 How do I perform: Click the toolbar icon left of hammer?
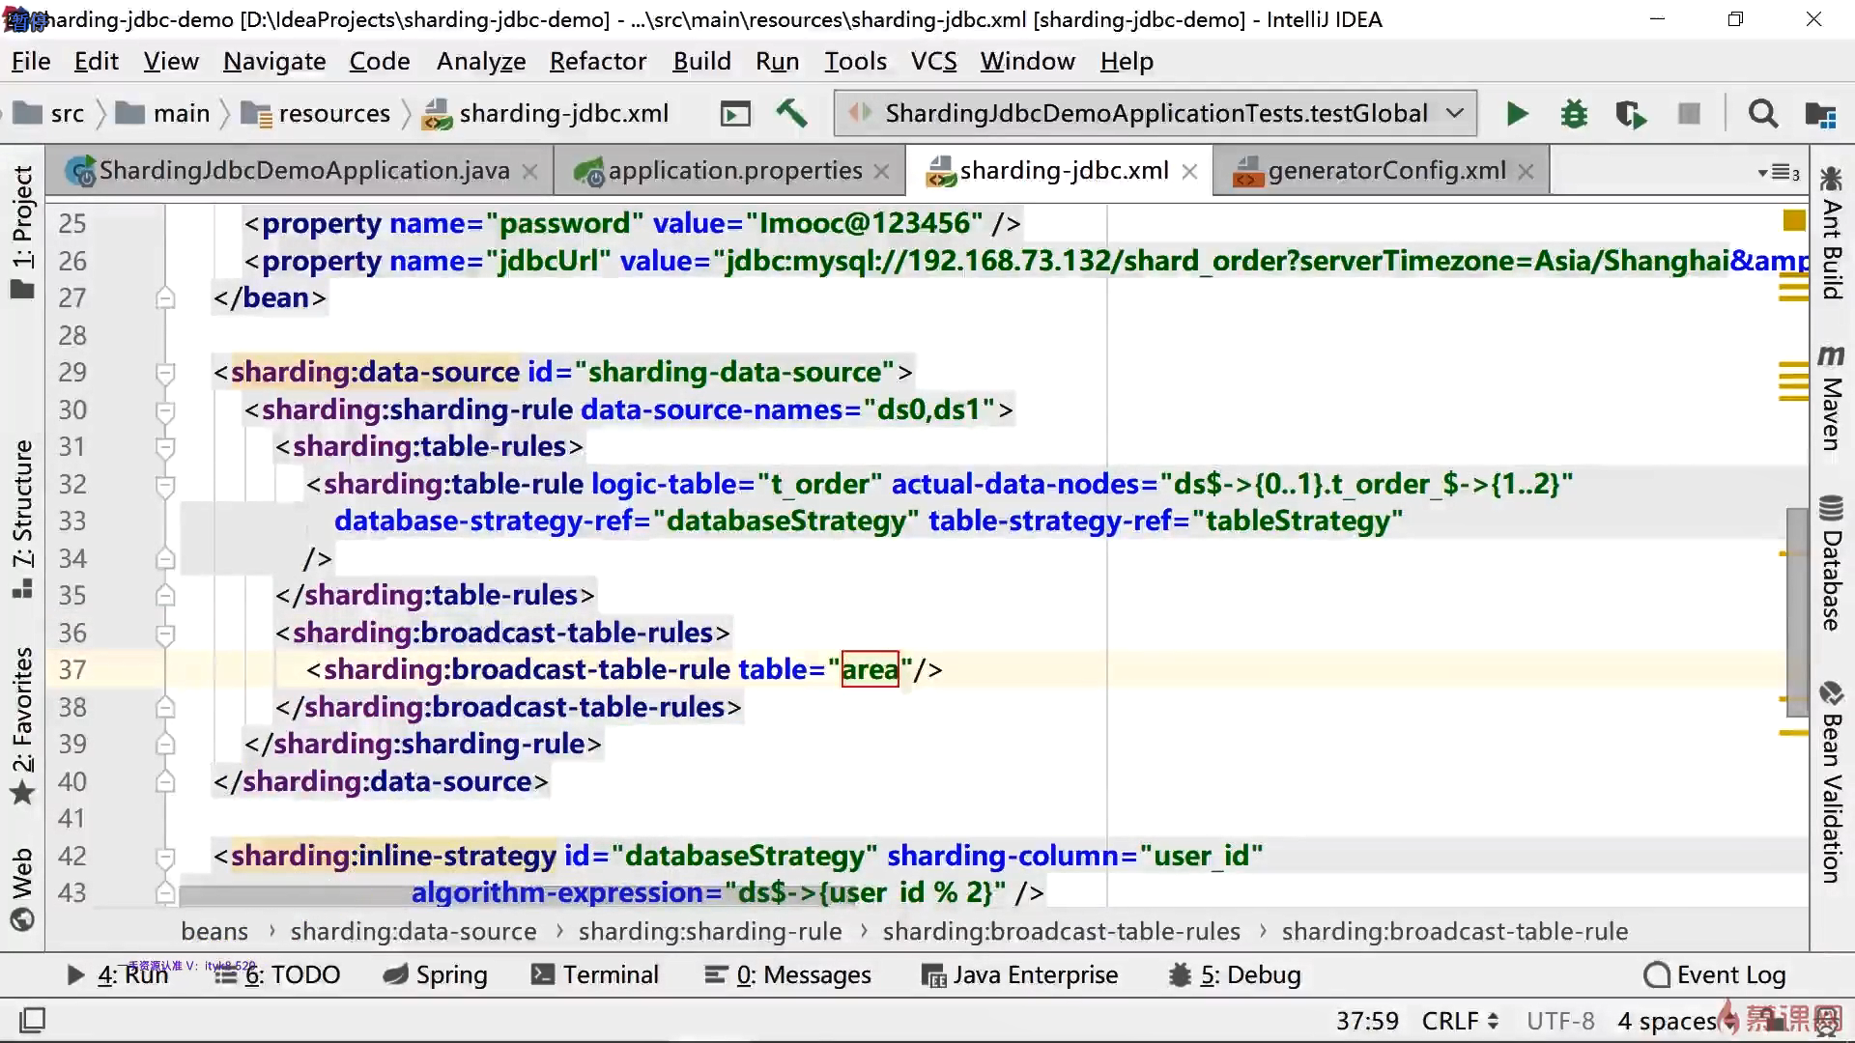click(735, 114)
